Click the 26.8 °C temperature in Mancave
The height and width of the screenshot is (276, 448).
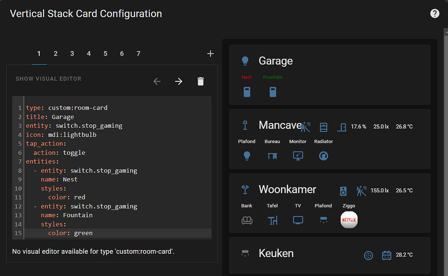(404, 127)
